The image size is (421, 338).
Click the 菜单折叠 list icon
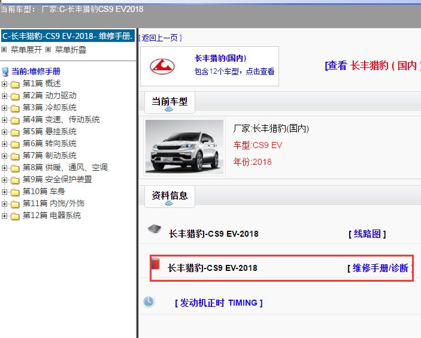(x=48, y=50)
